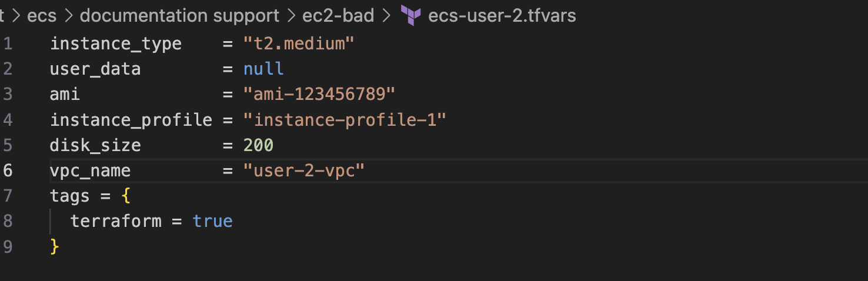Click the Terraform file icon in breadcrumb
Viewport: 868px width, 281px height.
click(x=410, y=16)
